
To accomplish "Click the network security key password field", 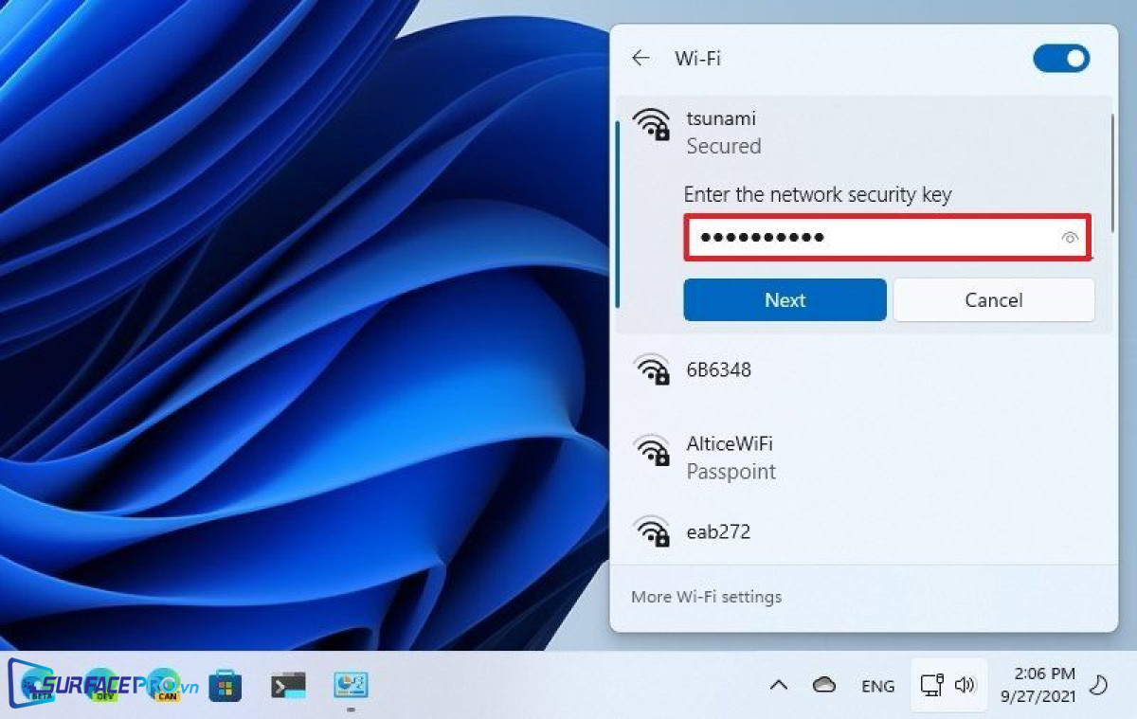I will pyautogui.click(x=887, y=237).
